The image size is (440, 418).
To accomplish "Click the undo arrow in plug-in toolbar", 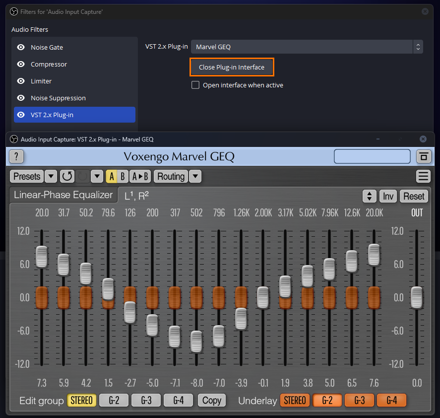I will click(x=67, y=176).
